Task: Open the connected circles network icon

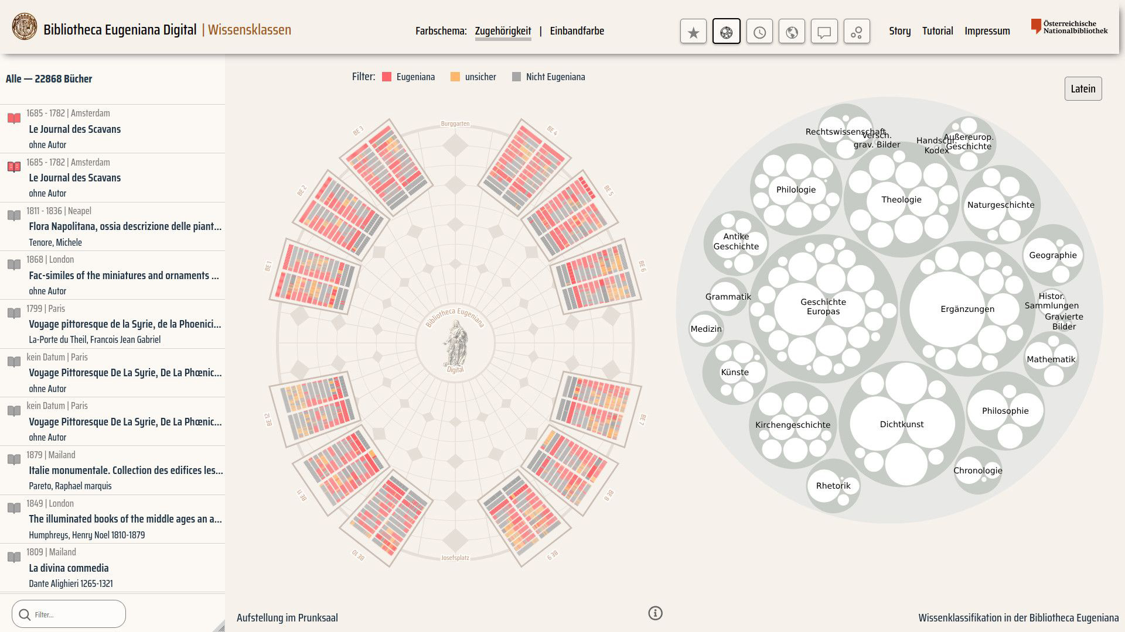Action: coord(857,32)
